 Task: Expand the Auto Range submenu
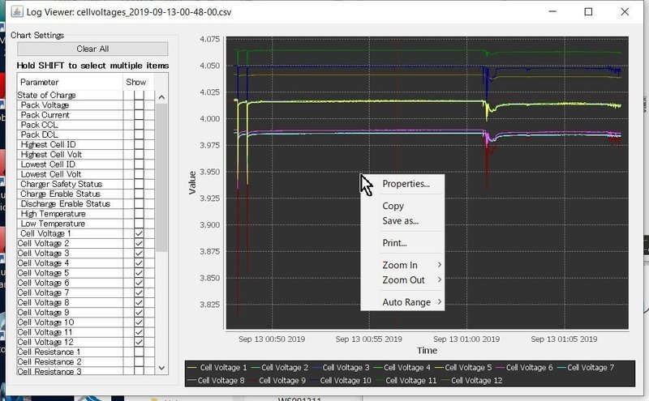[402, 302]
